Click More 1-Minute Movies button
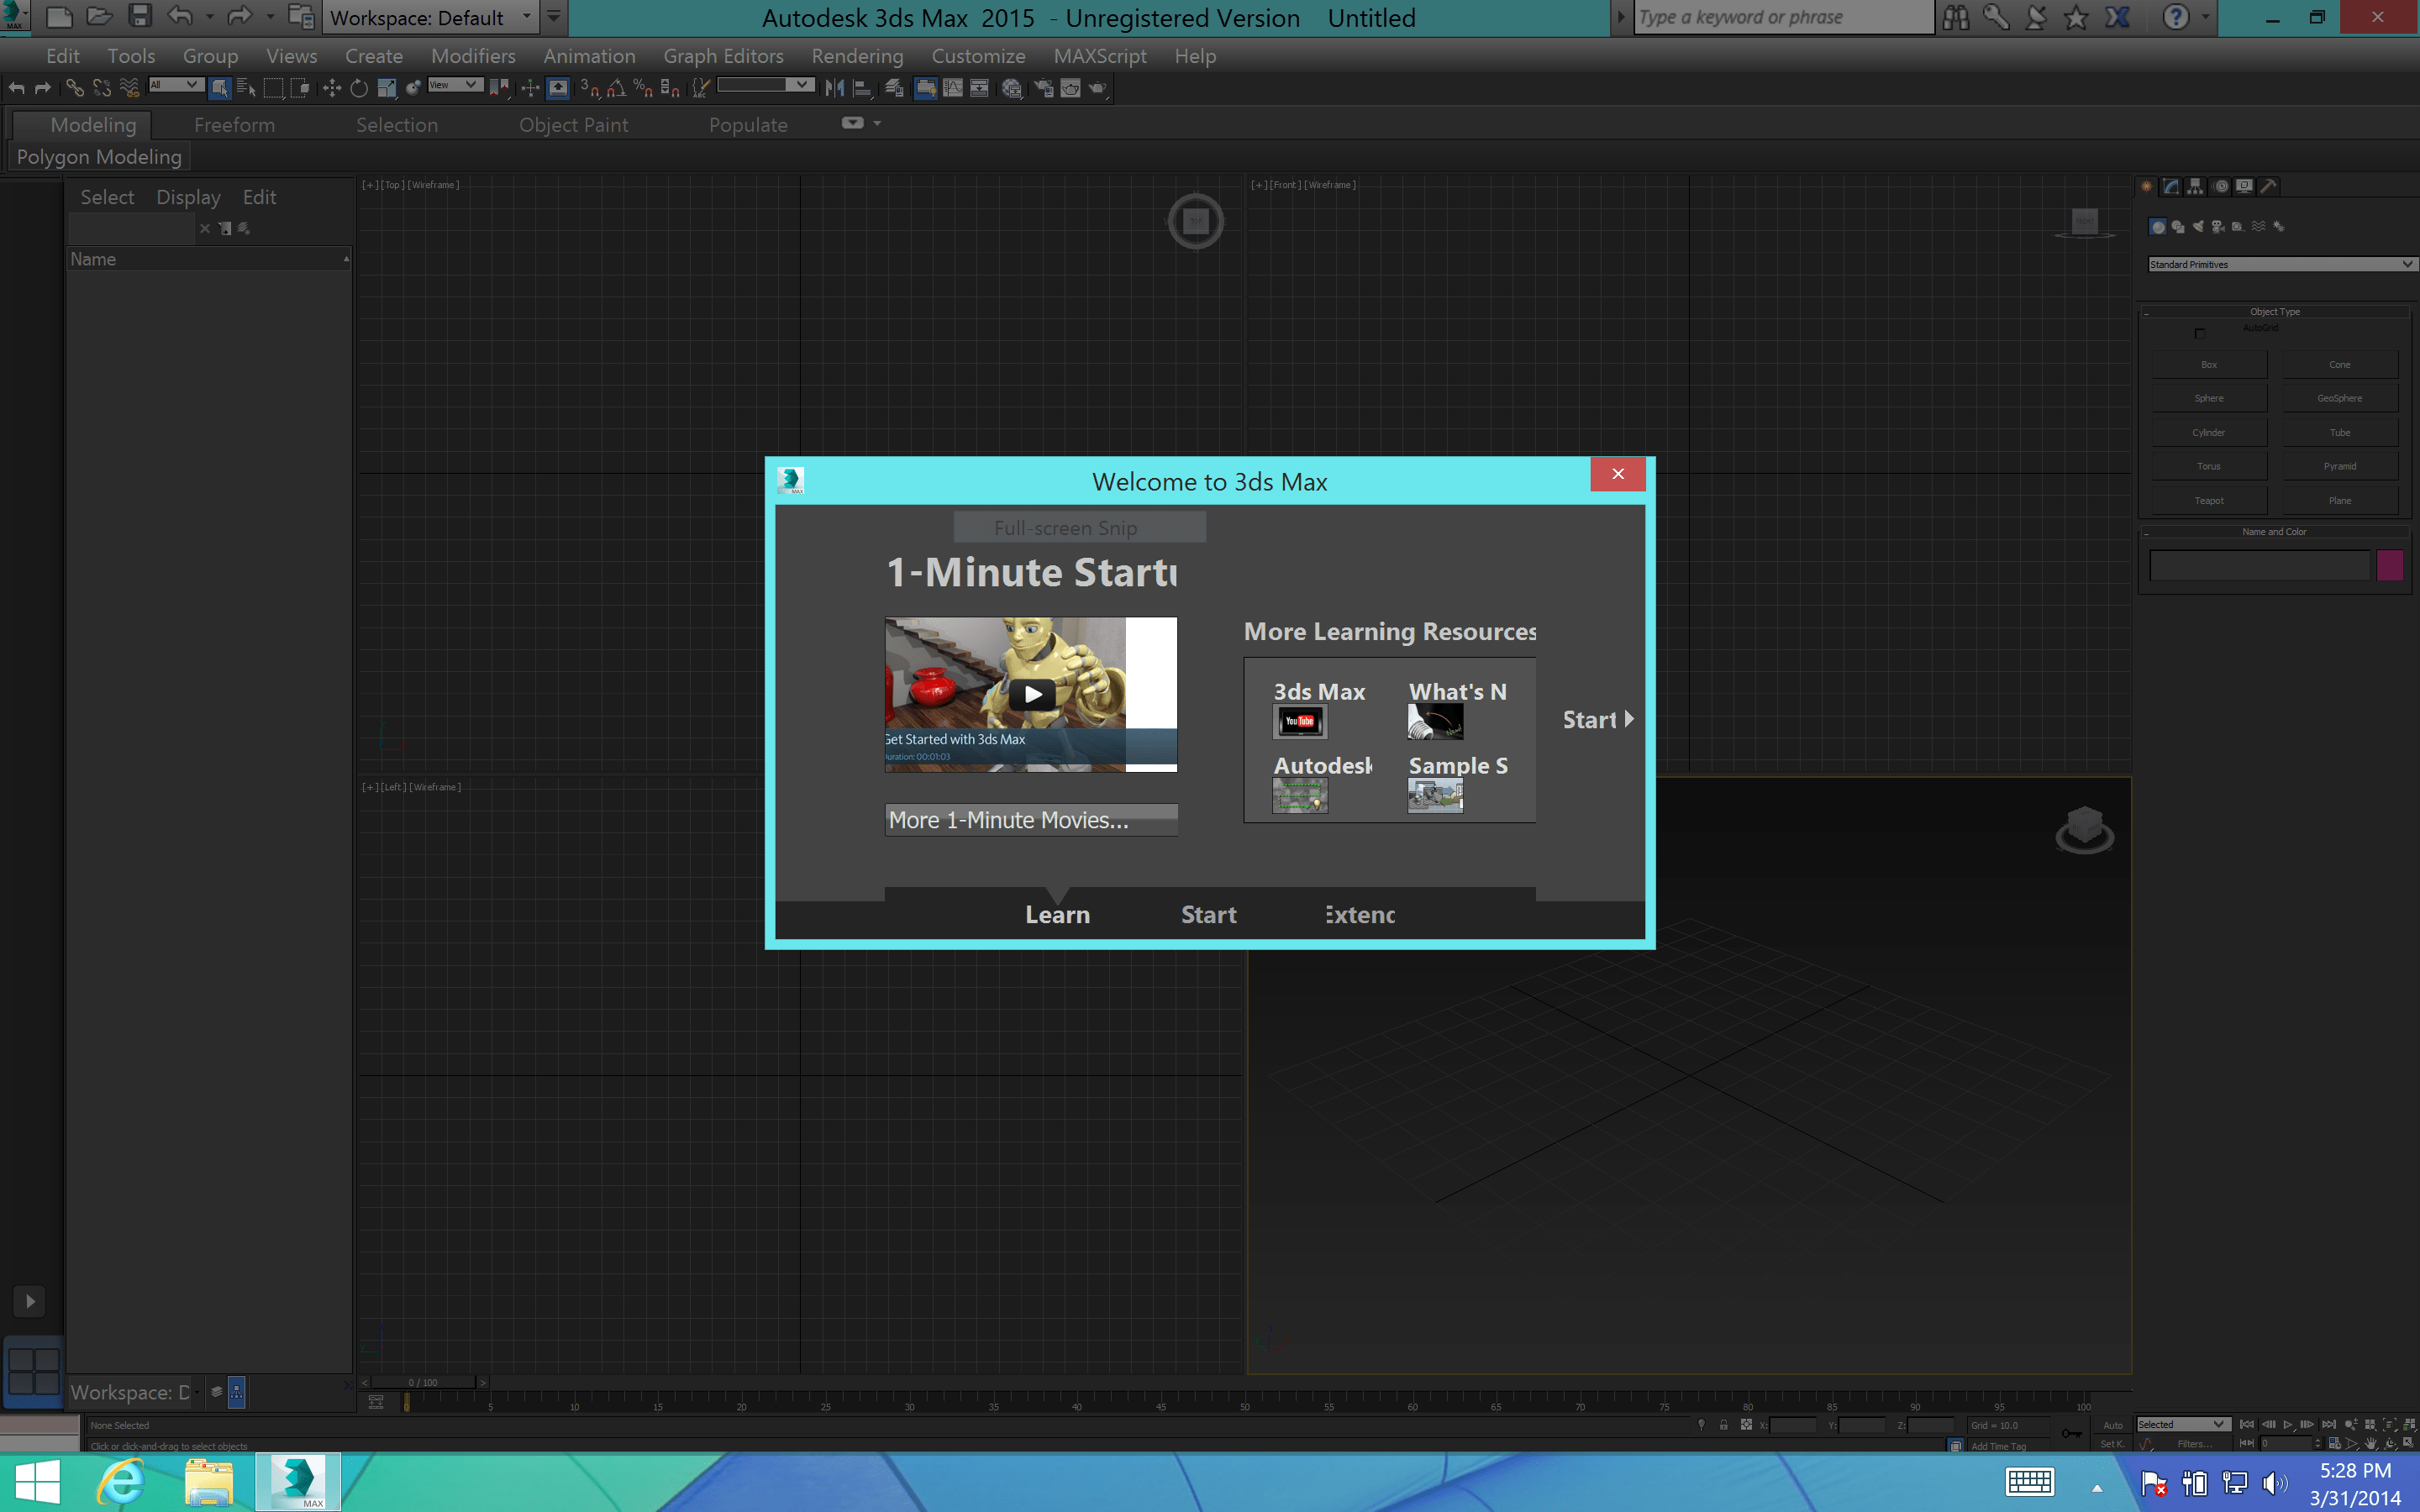 [1031, 820]
